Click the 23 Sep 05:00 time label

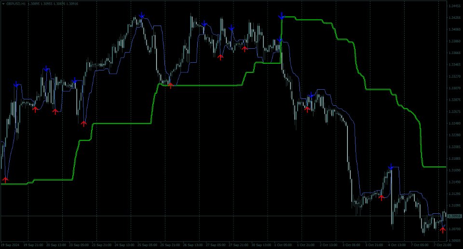point(79,245)
